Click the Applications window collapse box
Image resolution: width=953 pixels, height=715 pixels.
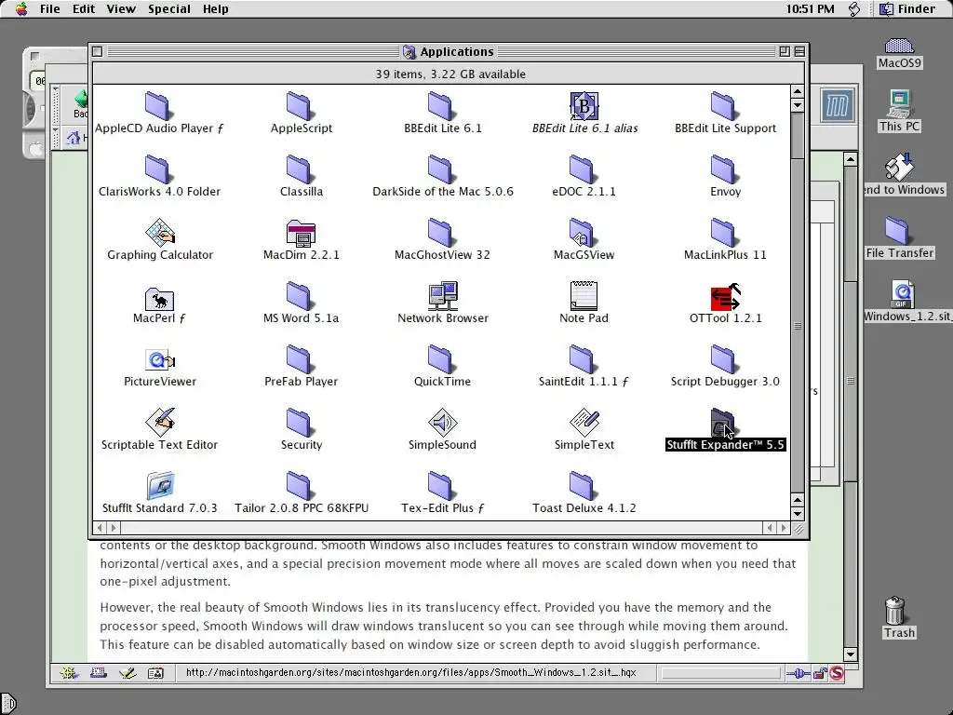coord(799,52)
